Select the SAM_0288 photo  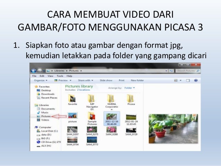click(112, 131)
